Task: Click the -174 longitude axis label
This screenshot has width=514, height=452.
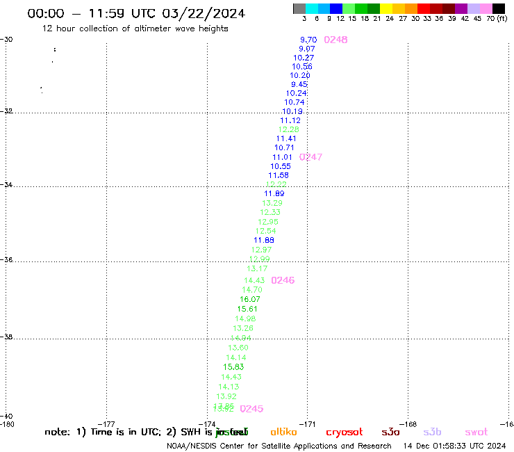Action: 207,424
